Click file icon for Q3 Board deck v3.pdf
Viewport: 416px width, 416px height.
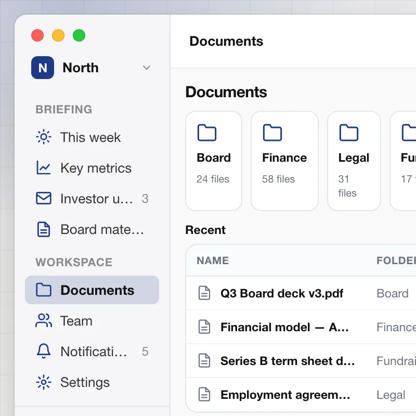[x=204, y=293]
